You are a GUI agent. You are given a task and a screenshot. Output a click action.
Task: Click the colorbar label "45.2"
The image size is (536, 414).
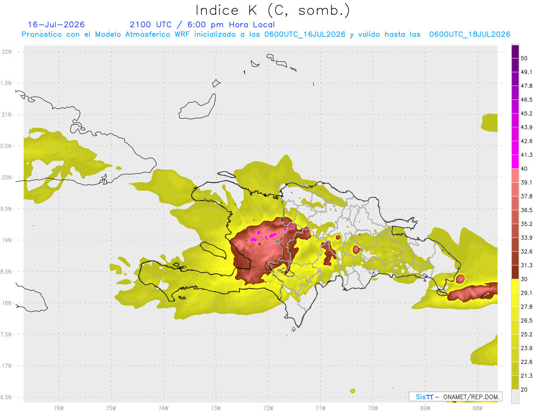(x=527, y=113)
